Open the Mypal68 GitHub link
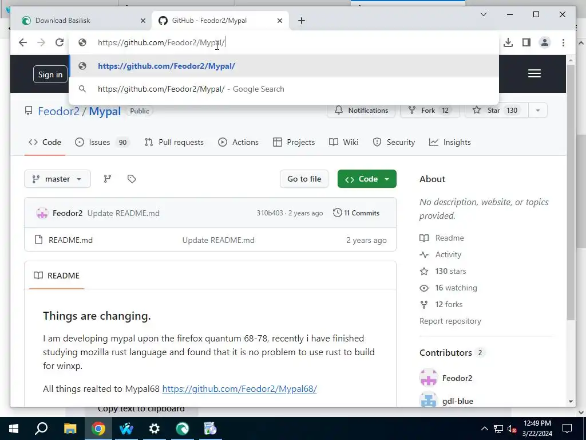This screenshot has width=586, height=440. point(239,389)
